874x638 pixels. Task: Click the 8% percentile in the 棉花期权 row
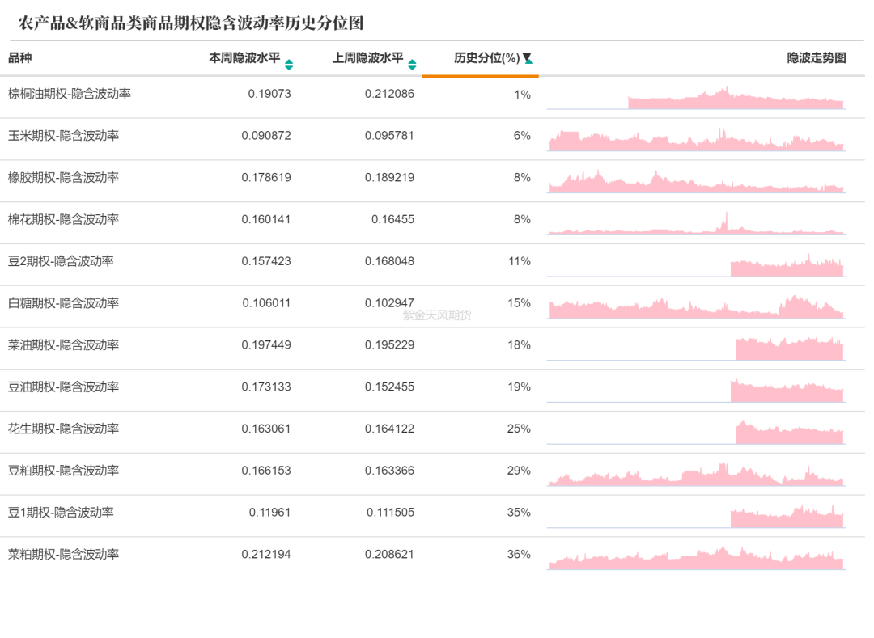coord(522,219)
